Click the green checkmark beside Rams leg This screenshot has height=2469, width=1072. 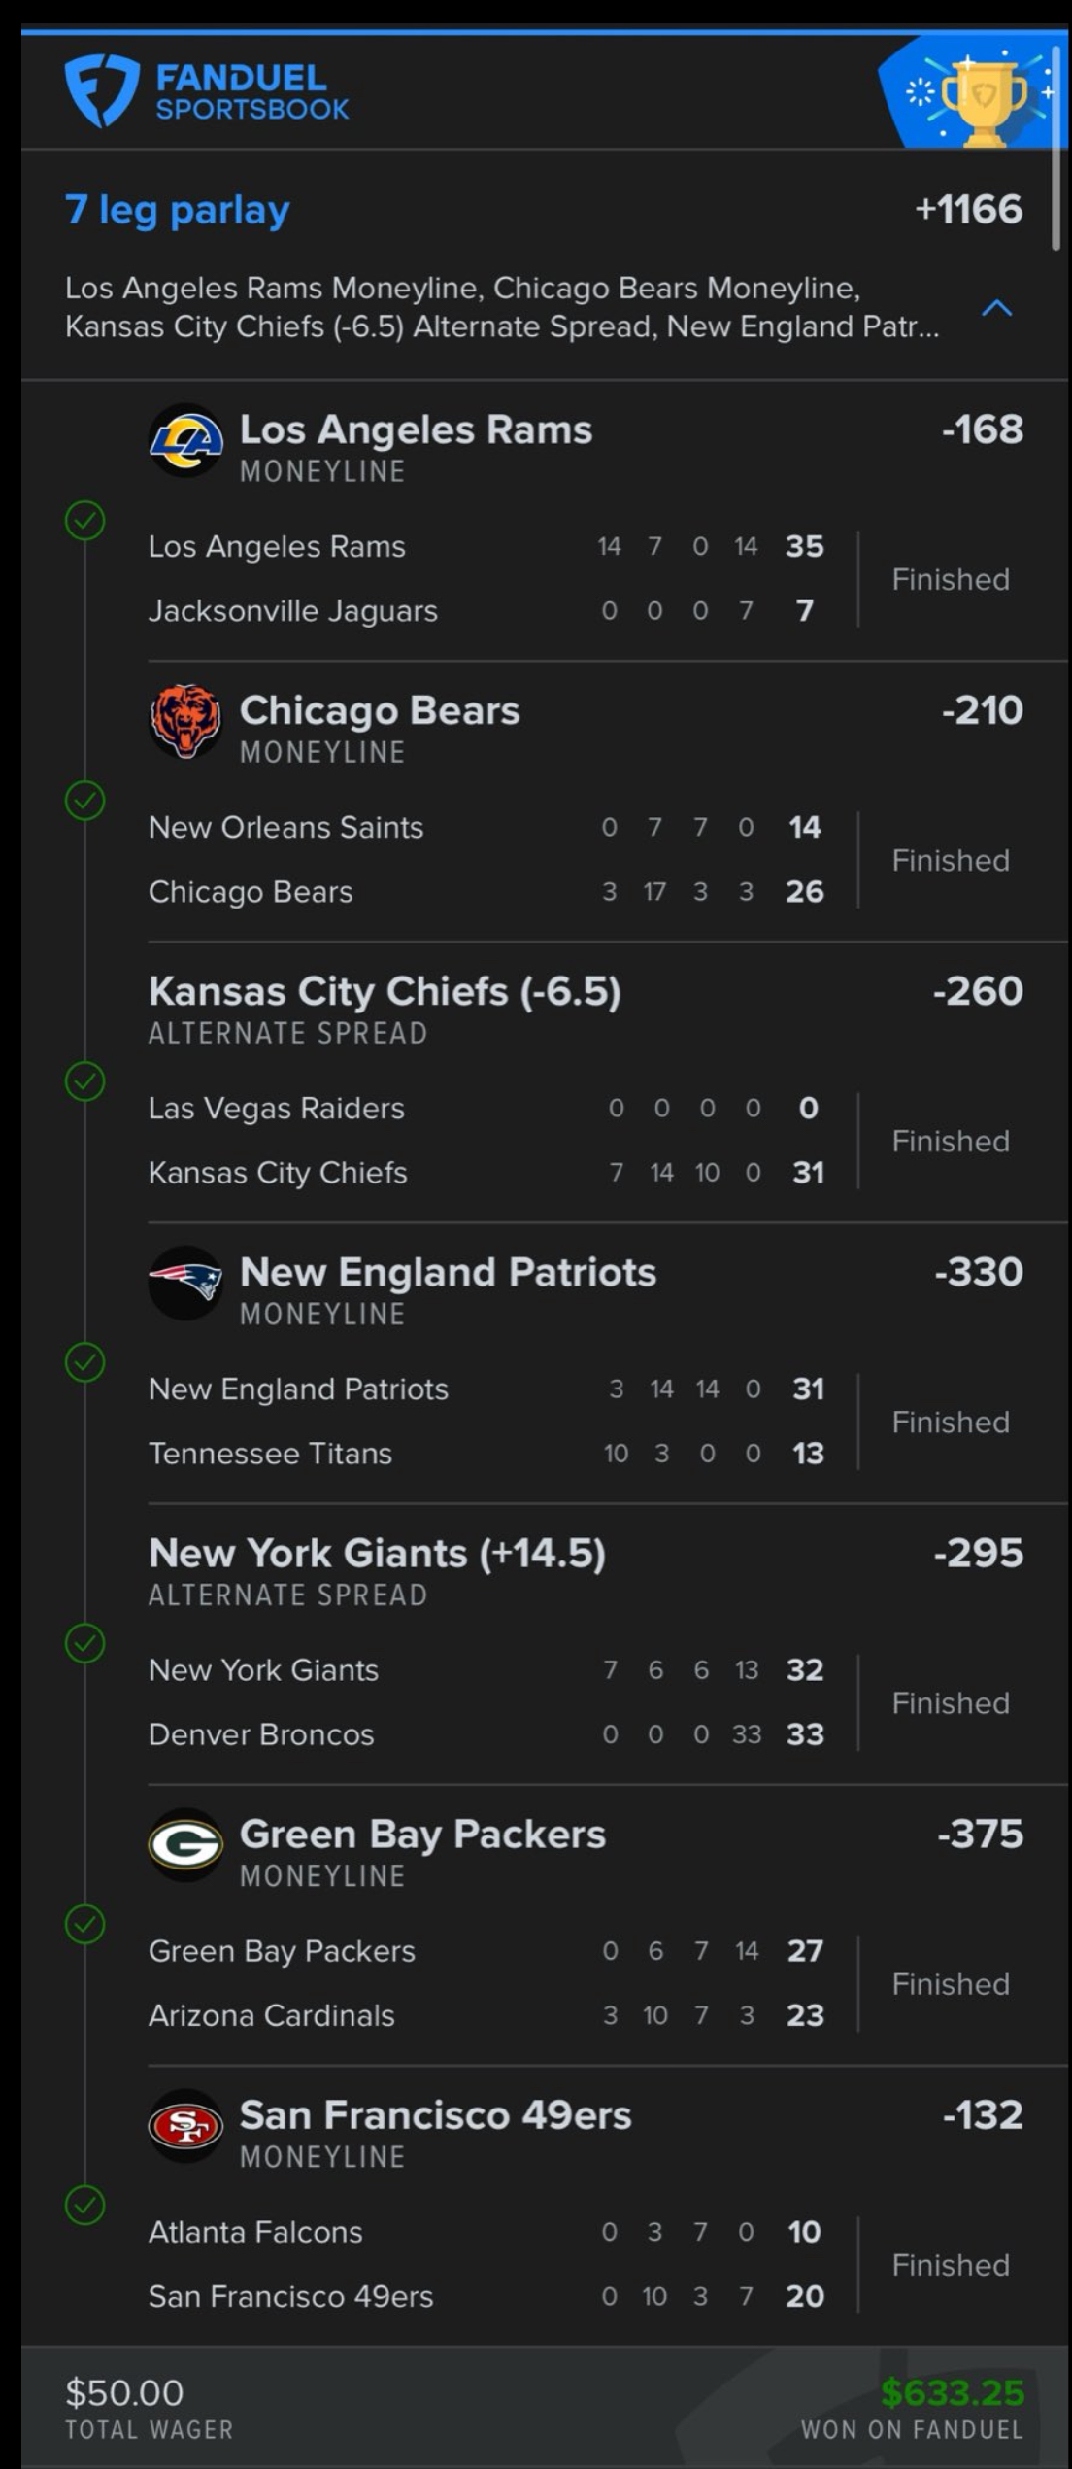(84, 520)
